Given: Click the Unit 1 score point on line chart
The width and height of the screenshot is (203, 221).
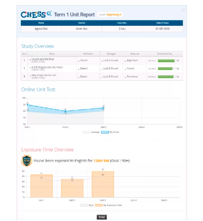Looking at the screenshot, I should tap(28, 105).
